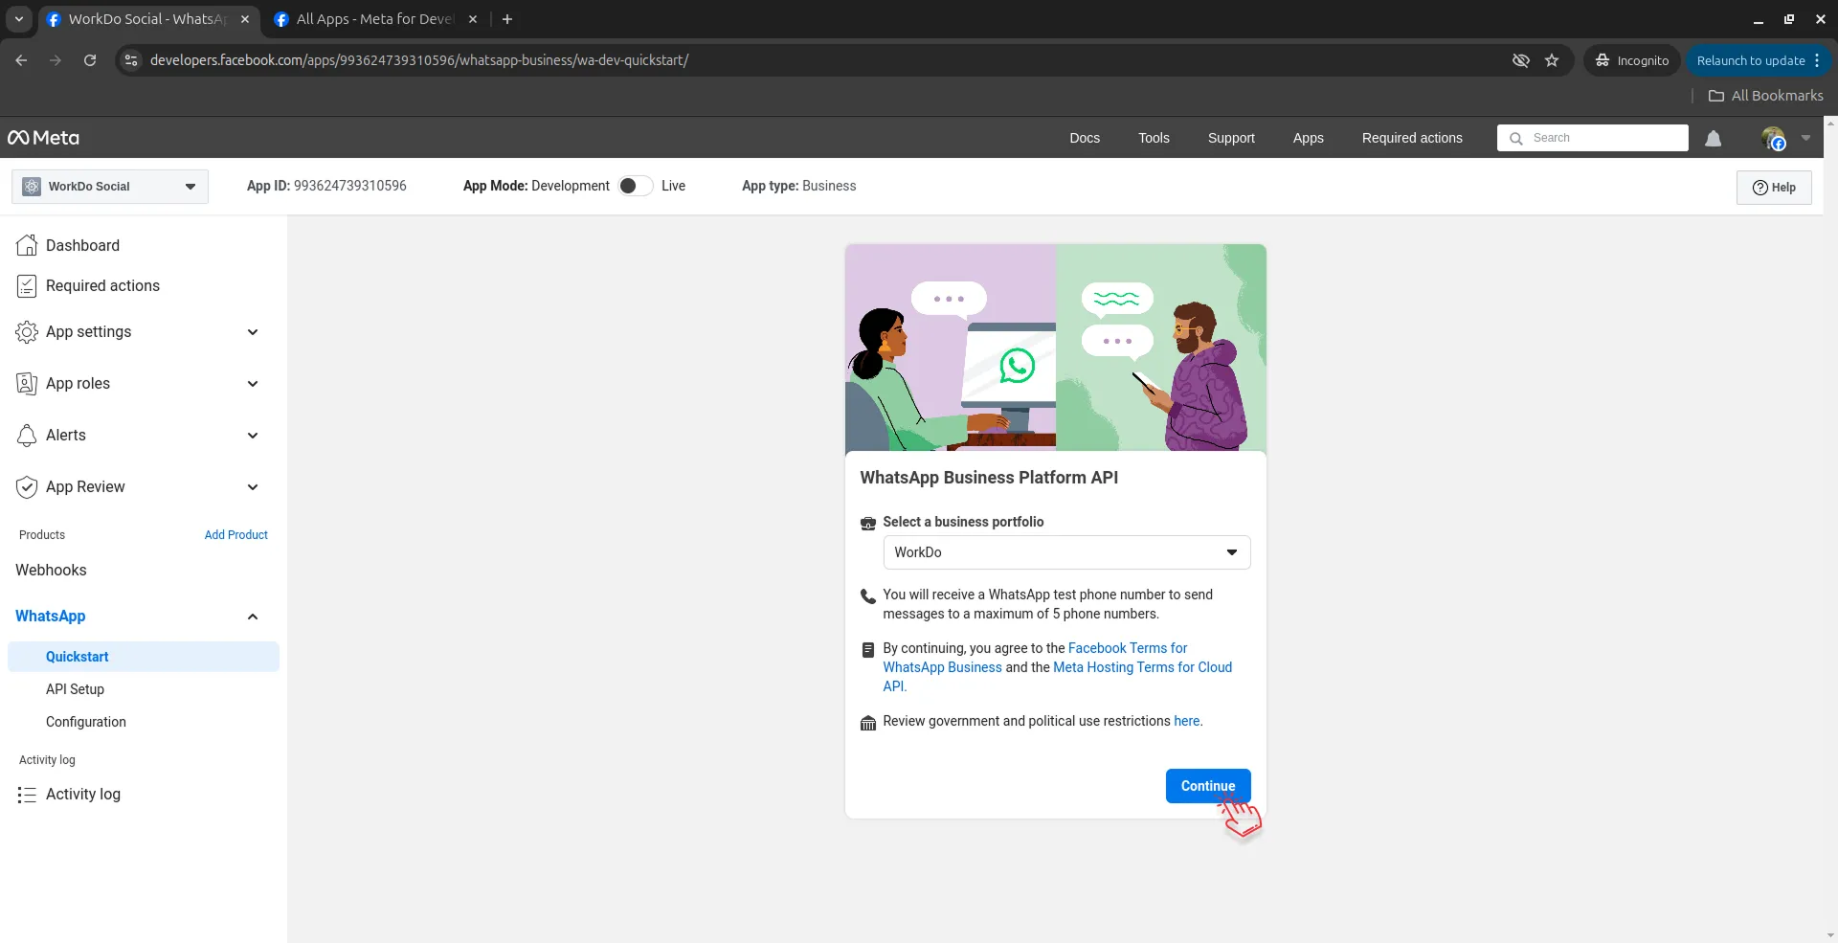Open site information icon in address bar
Viewport: 1838px width, 943px height.
coord(131,60)
